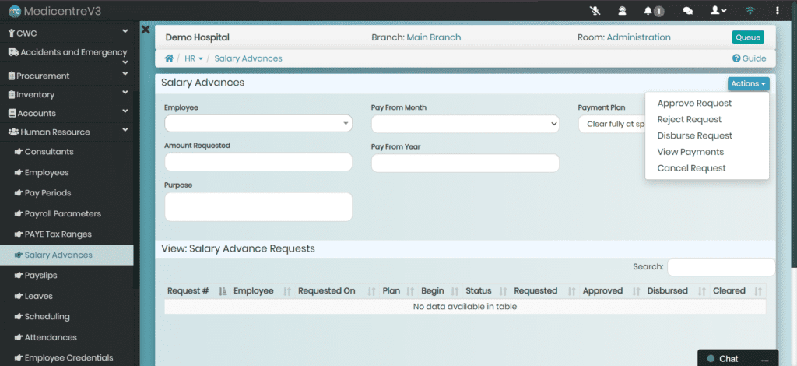Click the MedicentreV3 logo icon
This screenshot has width=797, height=366.
15,11
